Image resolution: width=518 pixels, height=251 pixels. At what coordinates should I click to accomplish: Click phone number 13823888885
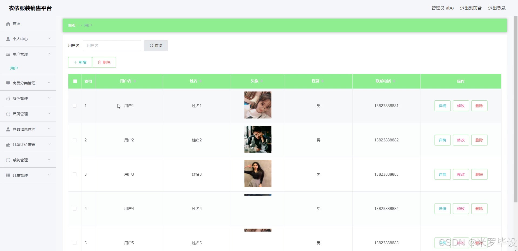click(x=386, y=243)
